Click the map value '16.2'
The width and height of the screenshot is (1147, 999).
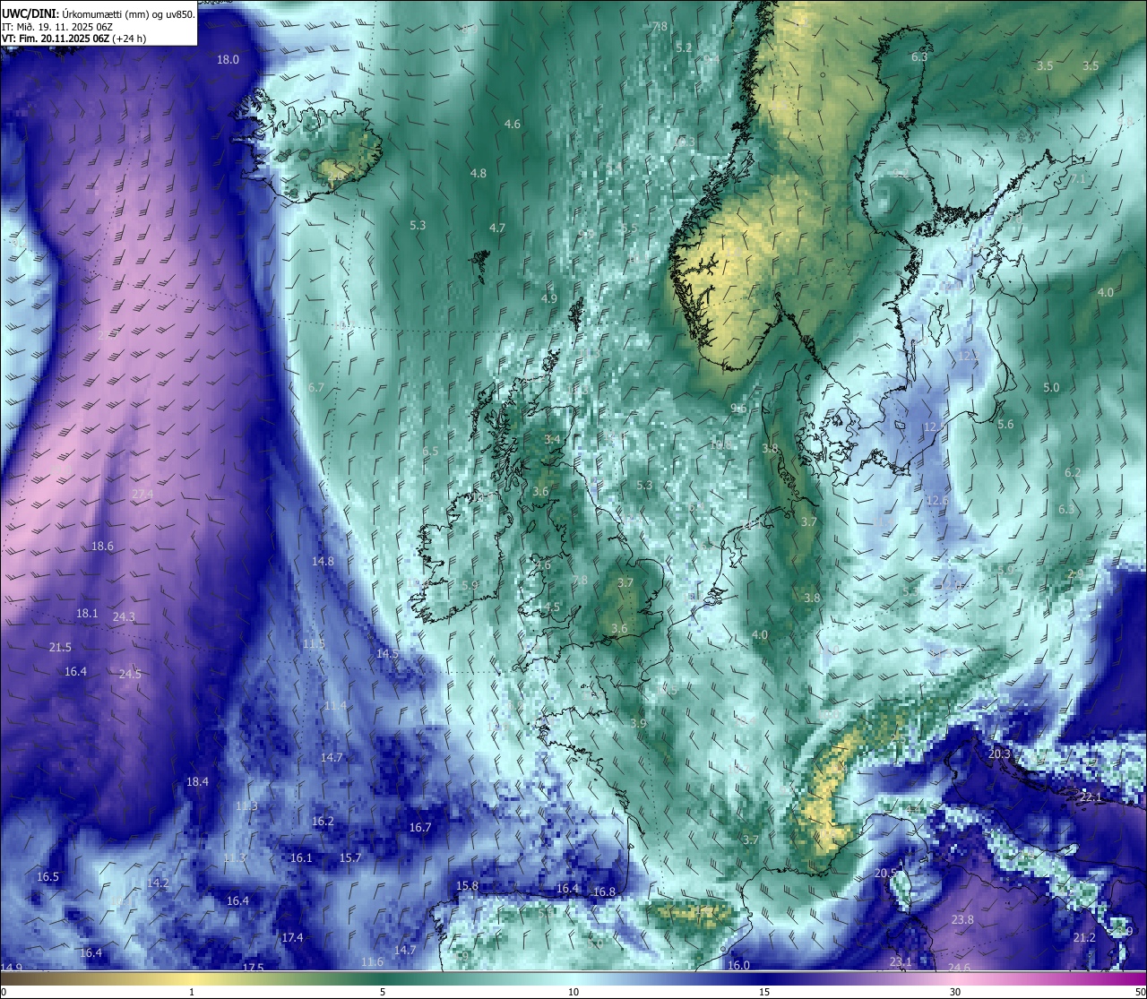[x=323, y=822]
